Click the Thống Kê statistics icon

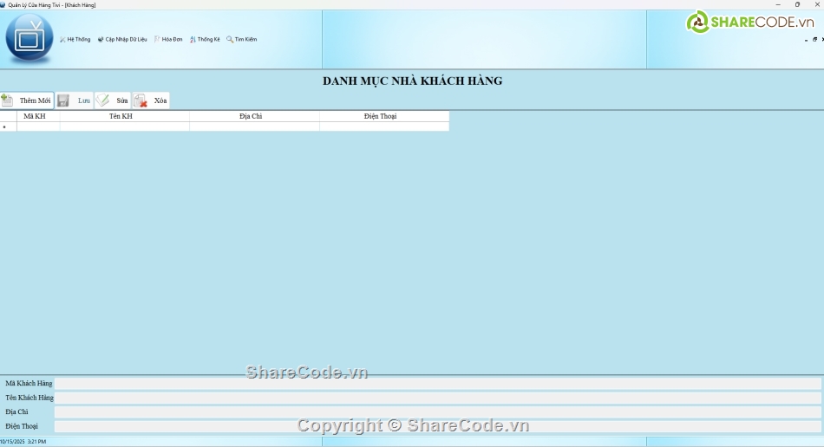(x=193, y=39)
